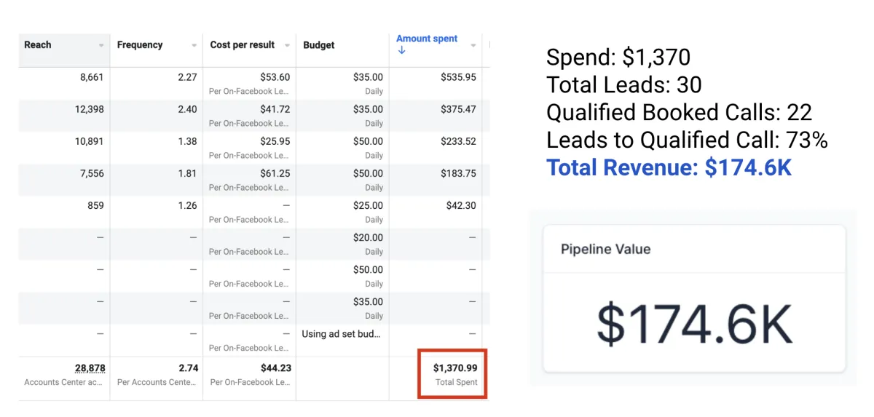Click the $44.23 total cost per result
This screenshot has height=417, width=874.
(x=275, y=368)
